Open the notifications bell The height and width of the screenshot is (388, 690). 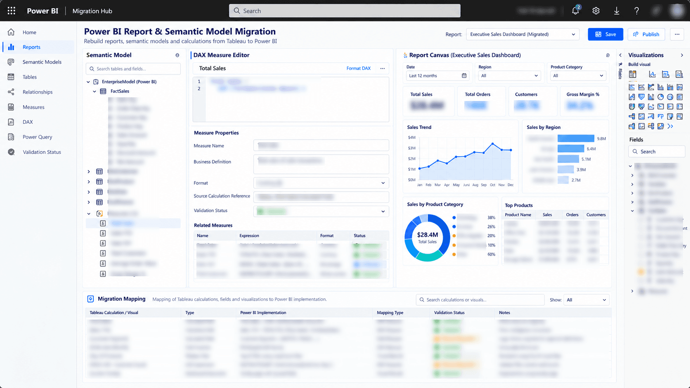coord(575,11)
